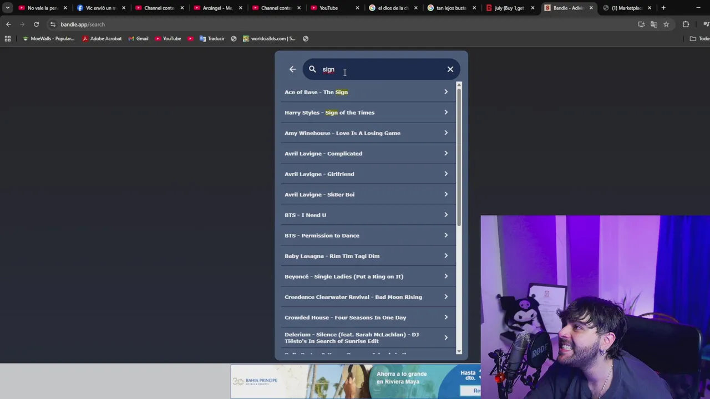Open the apps grid in bookmarks bar
The height and width of the screenshot is (399, 710).
(x=8, y=39)
